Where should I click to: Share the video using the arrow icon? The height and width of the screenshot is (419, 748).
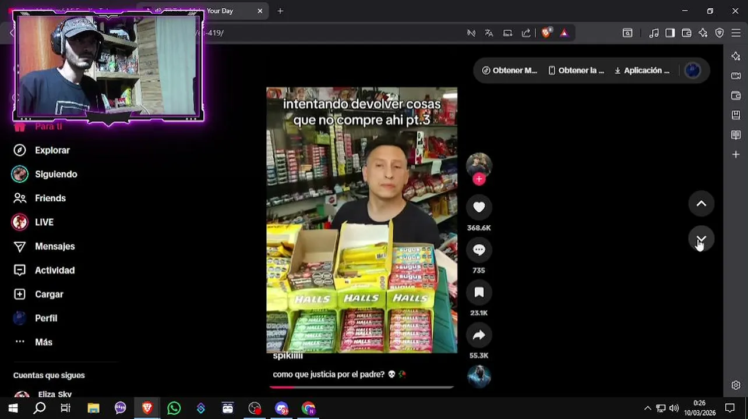click(x=479, y=335)
